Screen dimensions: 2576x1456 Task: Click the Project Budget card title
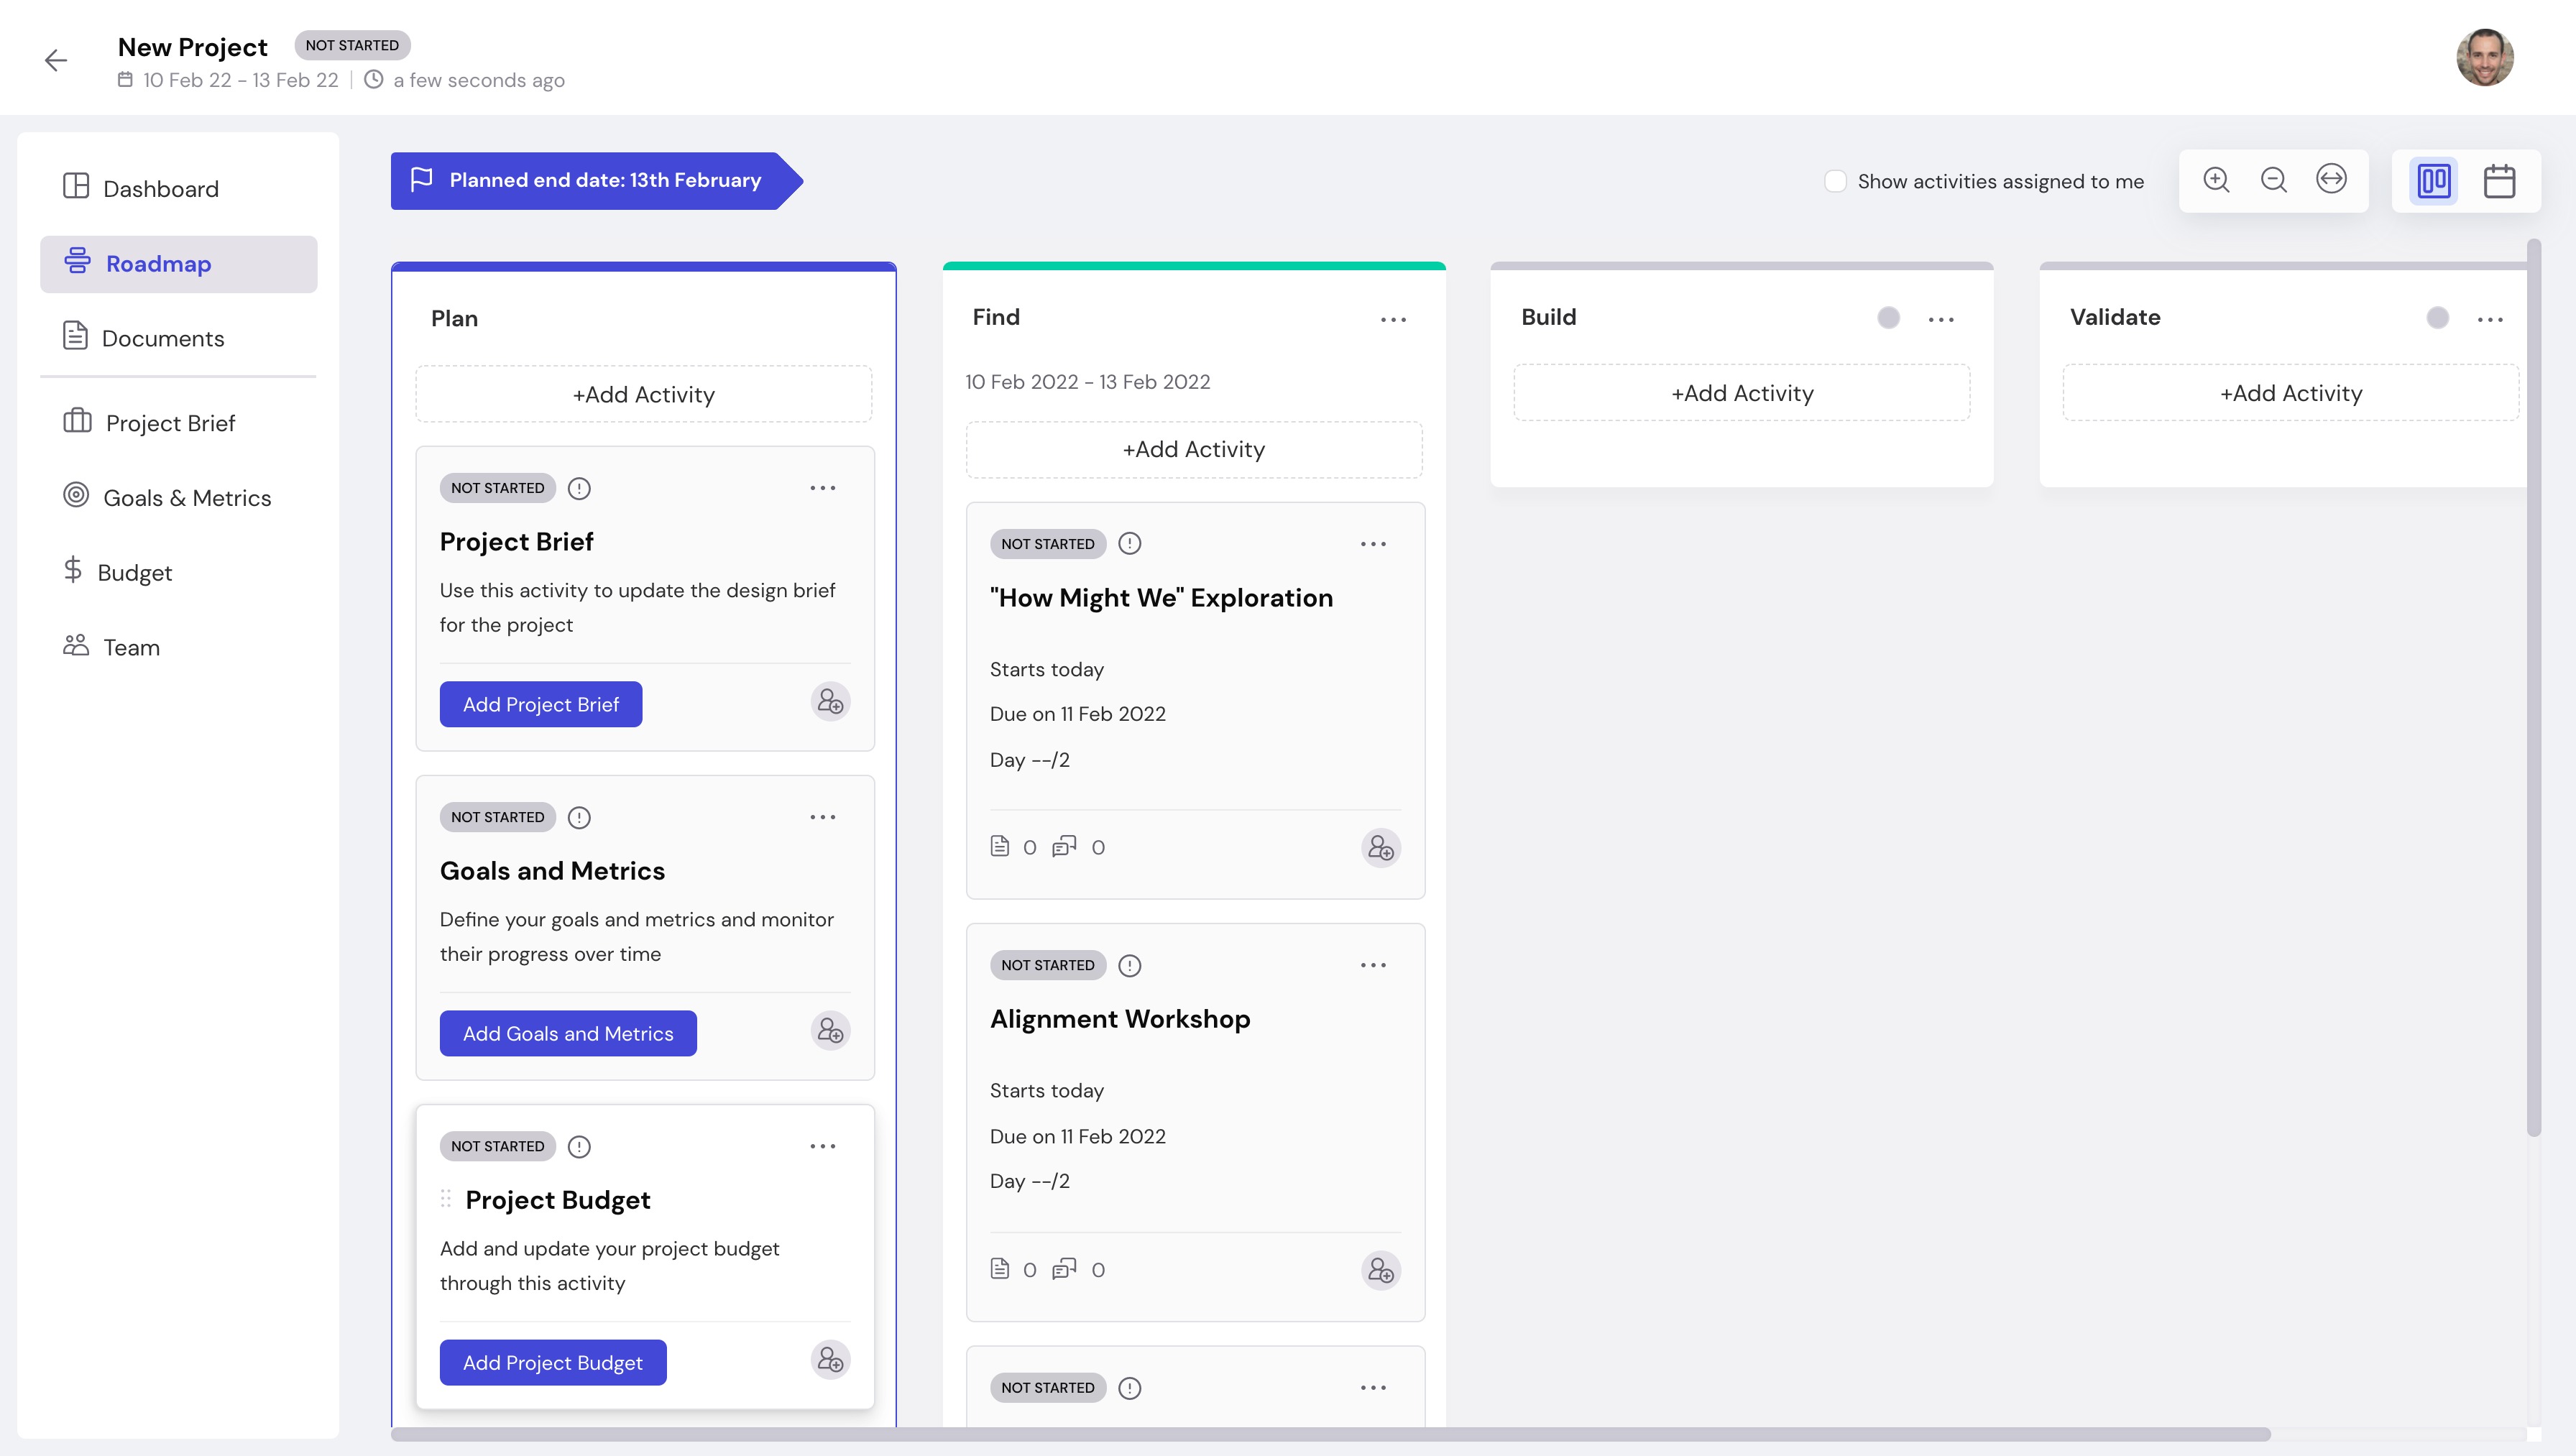point(558,1199)
